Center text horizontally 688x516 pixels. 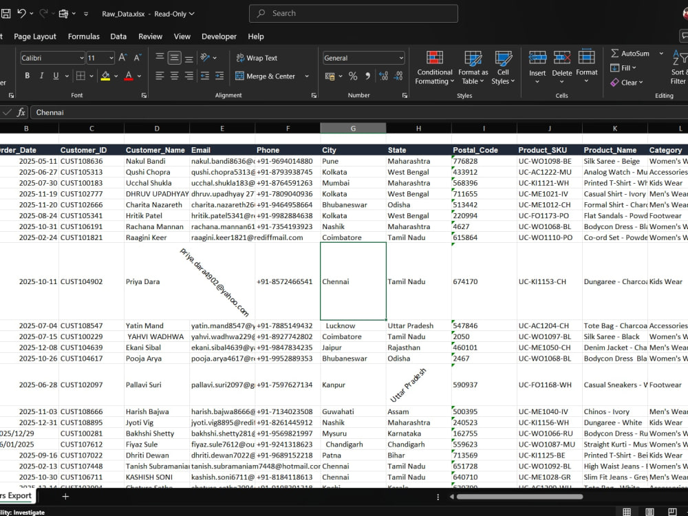[174, 76]
